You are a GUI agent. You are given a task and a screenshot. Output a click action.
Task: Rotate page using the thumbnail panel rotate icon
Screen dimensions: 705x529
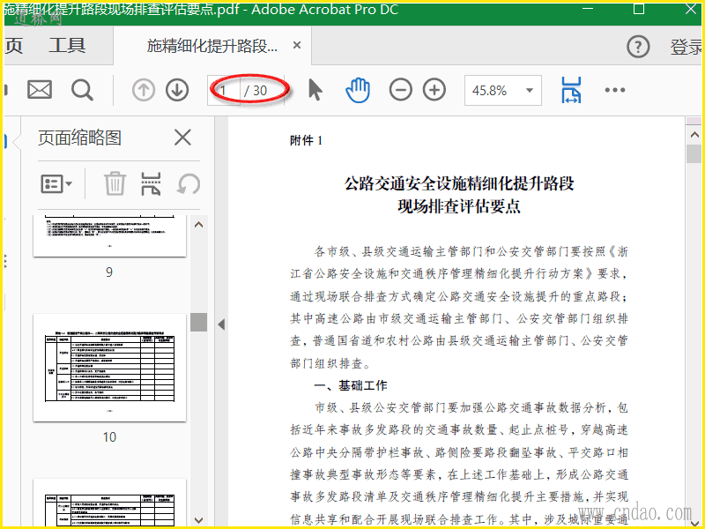(x=189, y=184)
